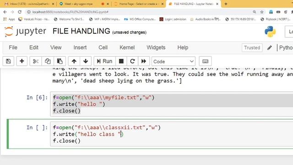The image size is (293, 165).
Task: Switch to the Home Page browser tab
Action: pos(138,4)
